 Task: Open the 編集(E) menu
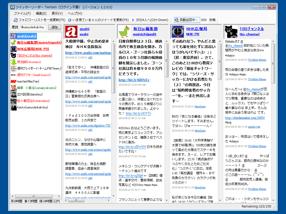pos(41,13)
